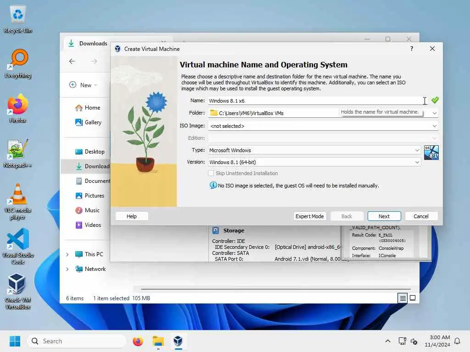Open the New dropdown in File Explorer

[x=83, y=85]
